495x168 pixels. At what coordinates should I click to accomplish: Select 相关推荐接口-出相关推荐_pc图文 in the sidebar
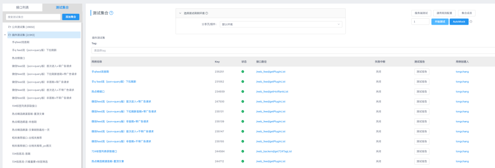(x=31, y=146)
